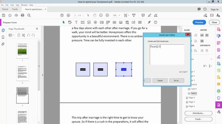Close the JavaScript Editor with red X
222x124 pixels.
coord(188,34)
